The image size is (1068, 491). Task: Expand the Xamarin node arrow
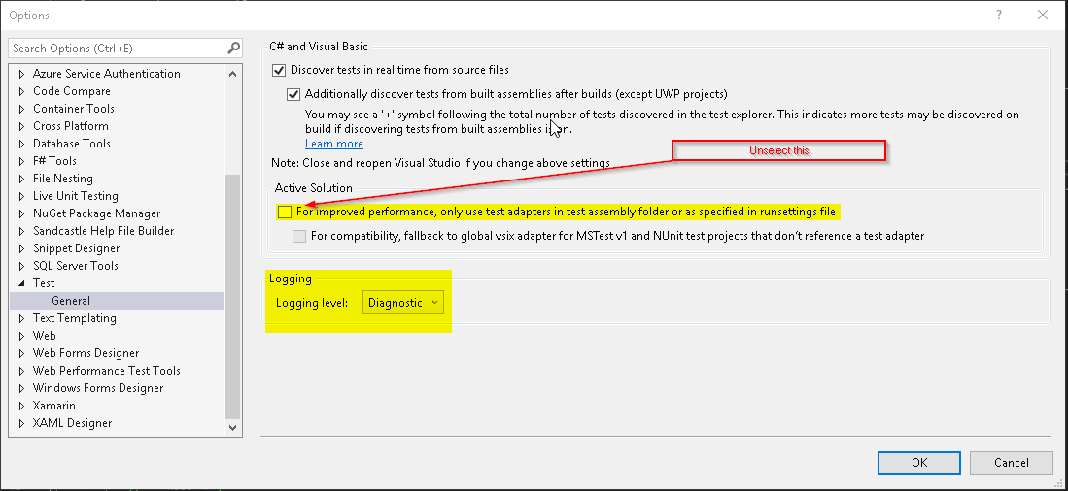21,406
